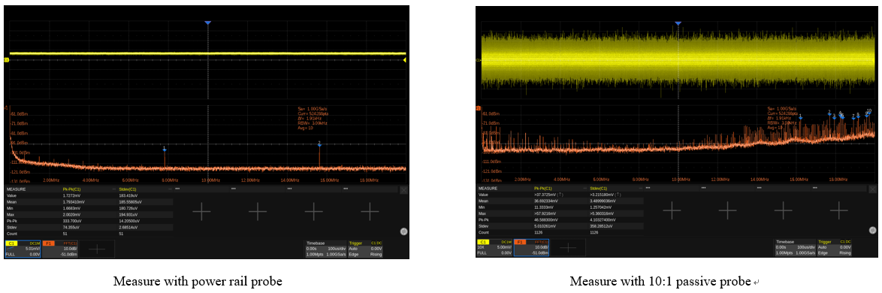Click Max value >57.9216mV in passive probe table

(x=545, y=213)
